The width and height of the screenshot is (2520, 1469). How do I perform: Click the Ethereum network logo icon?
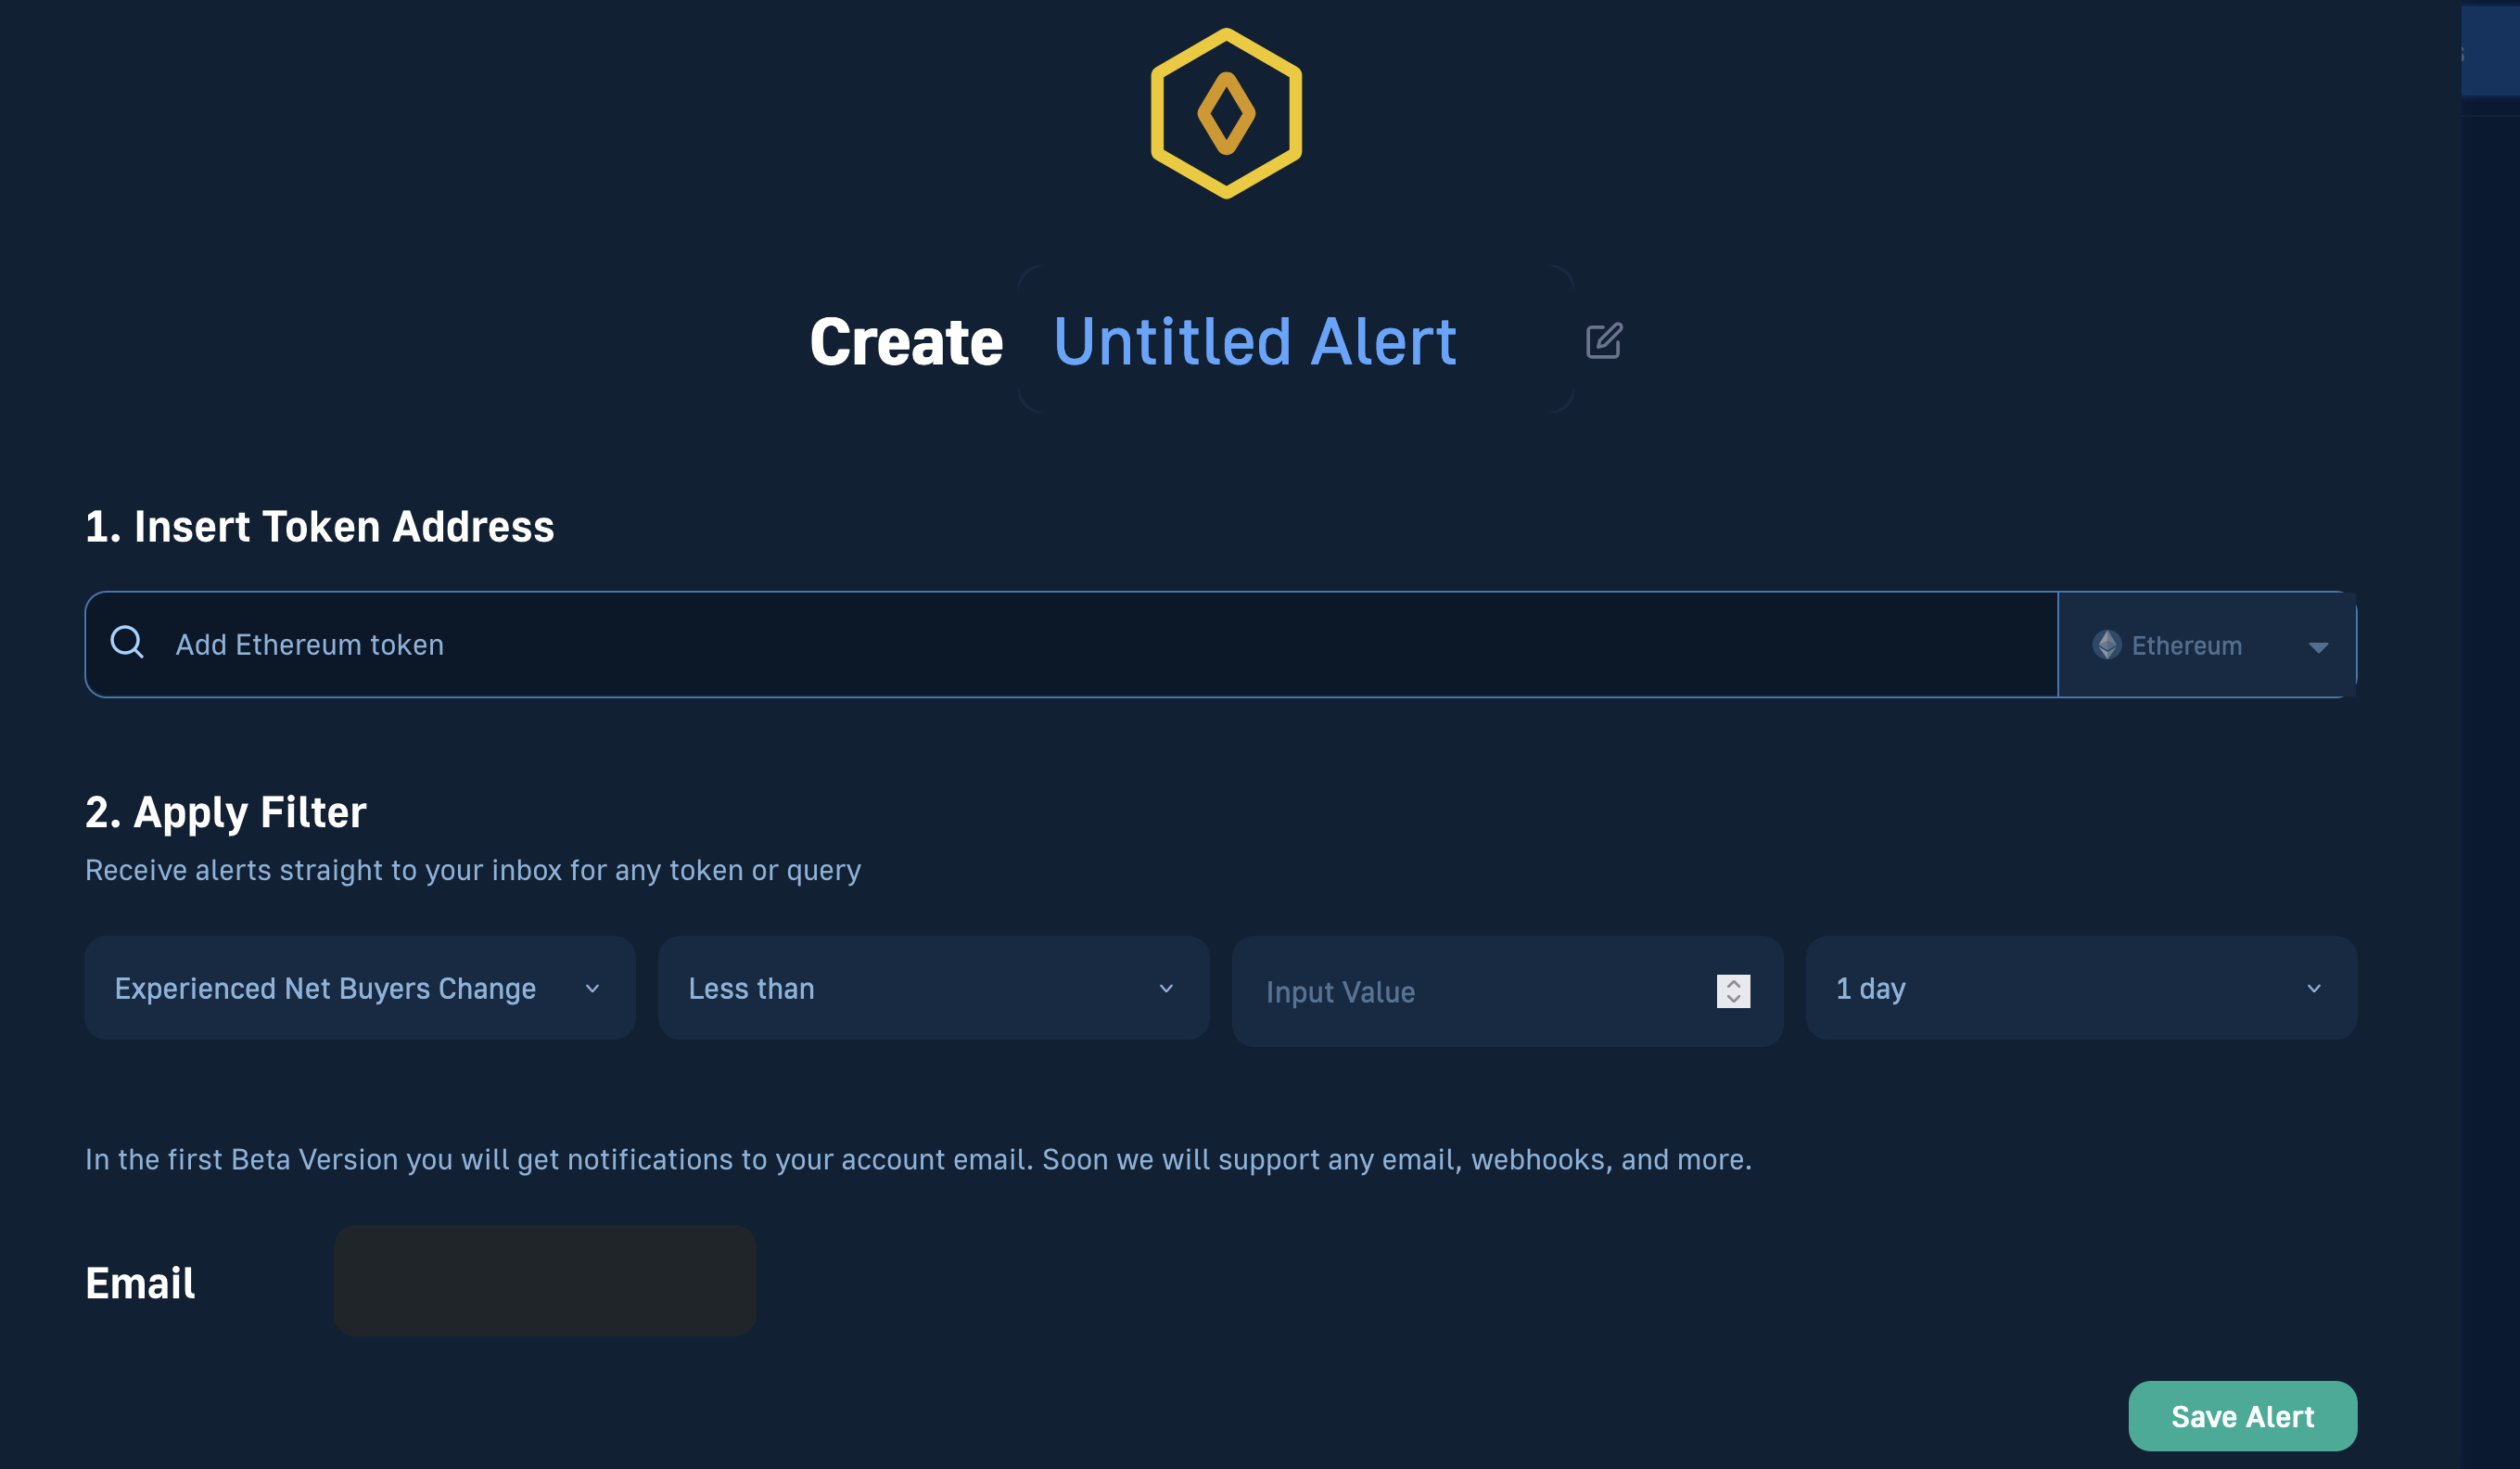[x=2107, y=644]
